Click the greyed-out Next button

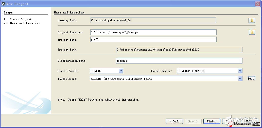tap(193, 121)
